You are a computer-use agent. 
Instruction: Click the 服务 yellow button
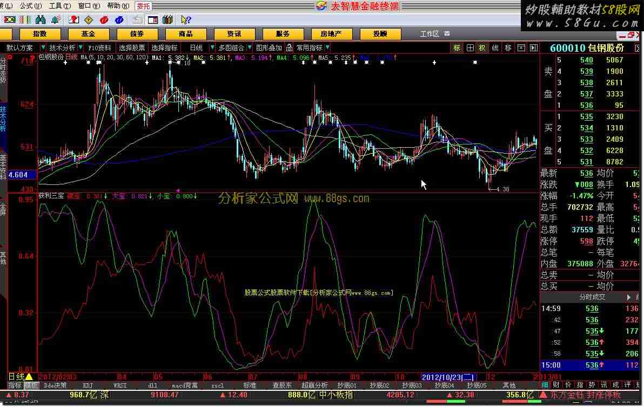(x=283, y=33)
